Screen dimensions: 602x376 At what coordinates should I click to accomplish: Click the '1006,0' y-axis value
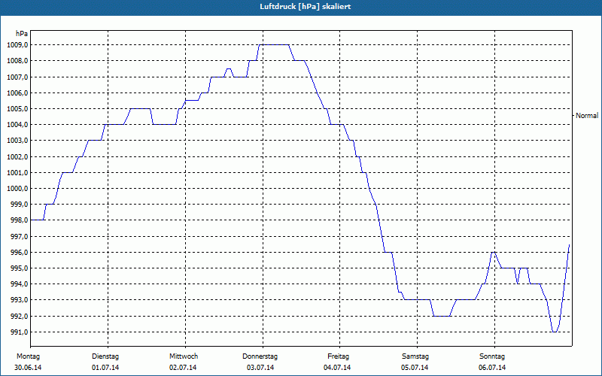[x=17, y=92]
